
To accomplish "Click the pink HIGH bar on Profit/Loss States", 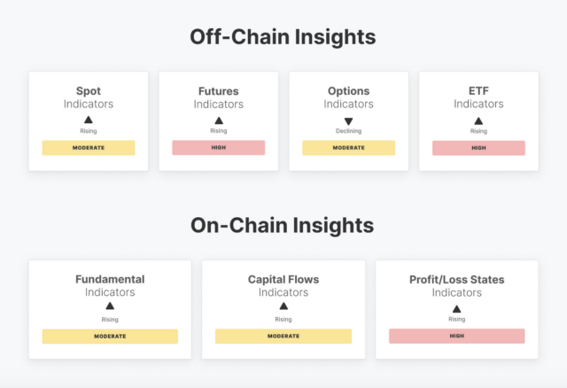I will (x=457, y=336).
